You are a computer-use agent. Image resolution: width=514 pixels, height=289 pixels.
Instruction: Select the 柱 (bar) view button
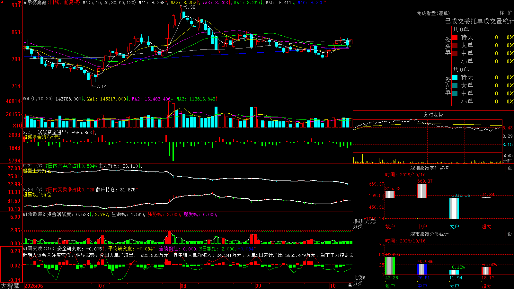502,13
